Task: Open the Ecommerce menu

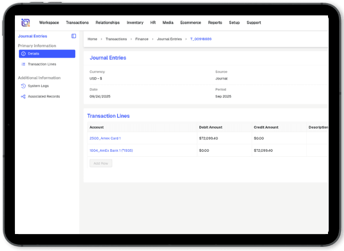Action: 191,23
